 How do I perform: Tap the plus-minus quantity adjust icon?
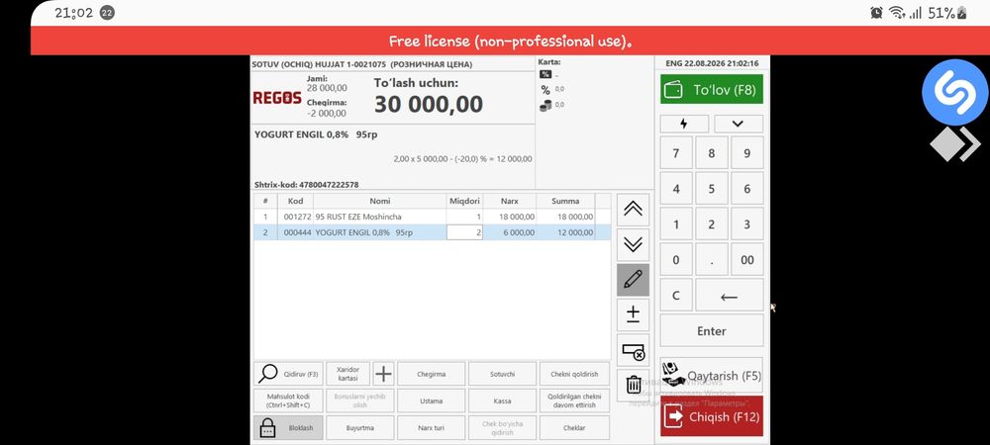(x=633, y=314)
